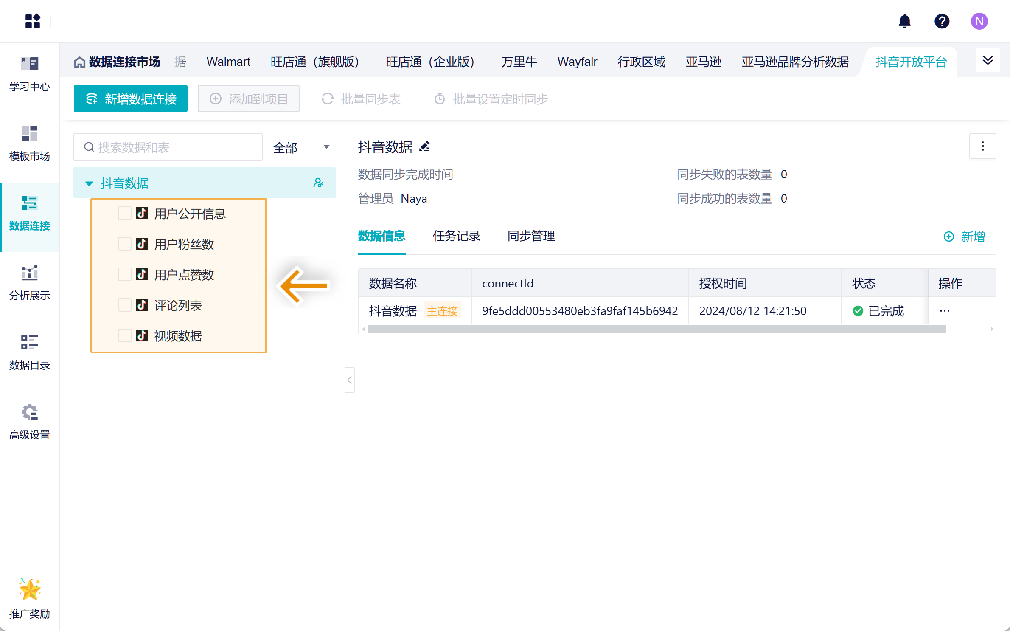Click the 新增数据连接 button
Screen dimensions: 1010x631
(x=131, y=99)
